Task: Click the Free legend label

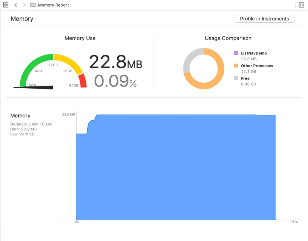Action: pyautogui.click(x=245, y=78)
